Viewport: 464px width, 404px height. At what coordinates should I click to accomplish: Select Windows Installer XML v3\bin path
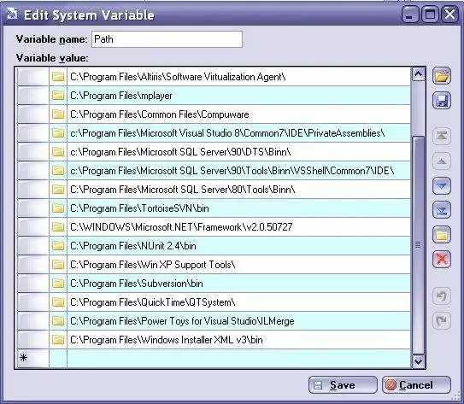click(238, 340)
